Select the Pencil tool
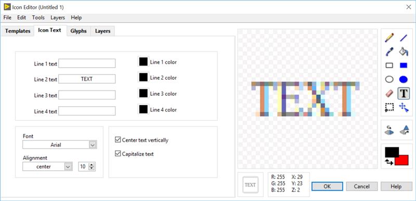This screenshot has height=201, width=416. tap(389, 37)
